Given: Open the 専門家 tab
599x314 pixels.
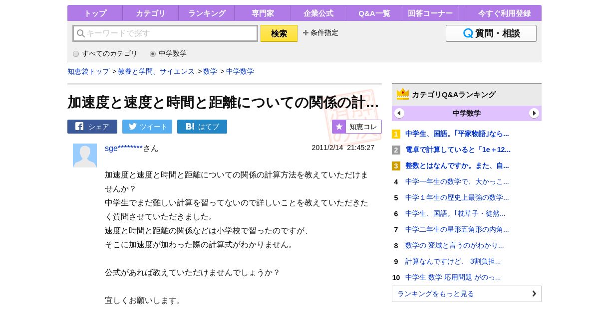Looking at the screenshot, I should coord(263,13).
